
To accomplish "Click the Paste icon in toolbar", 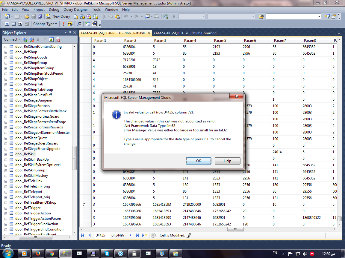I will pyautogui.click(x=117, y=16).
